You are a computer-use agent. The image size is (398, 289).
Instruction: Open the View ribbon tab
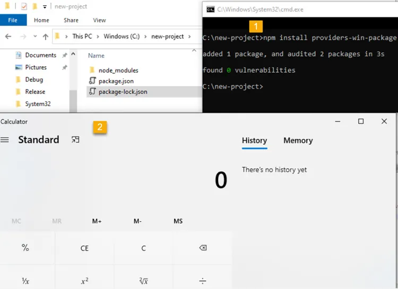click(99, 20)
